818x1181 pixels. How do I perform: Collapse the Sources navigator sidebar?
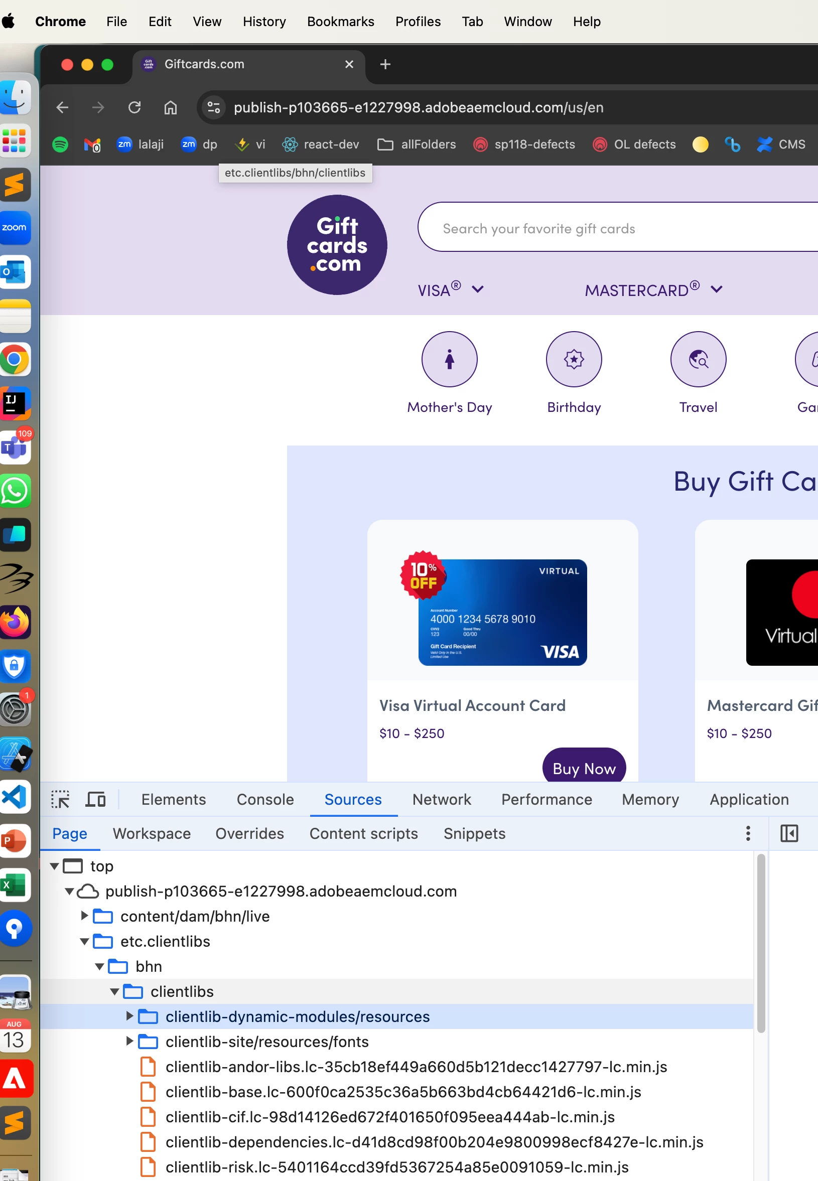click(x=789, y=834)
